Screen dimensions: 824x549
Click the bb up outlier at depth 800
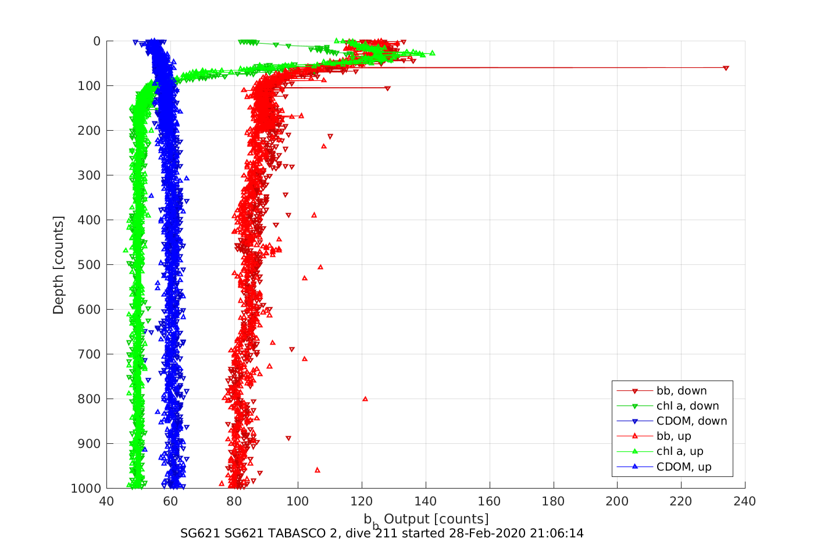tap(365, 399)
